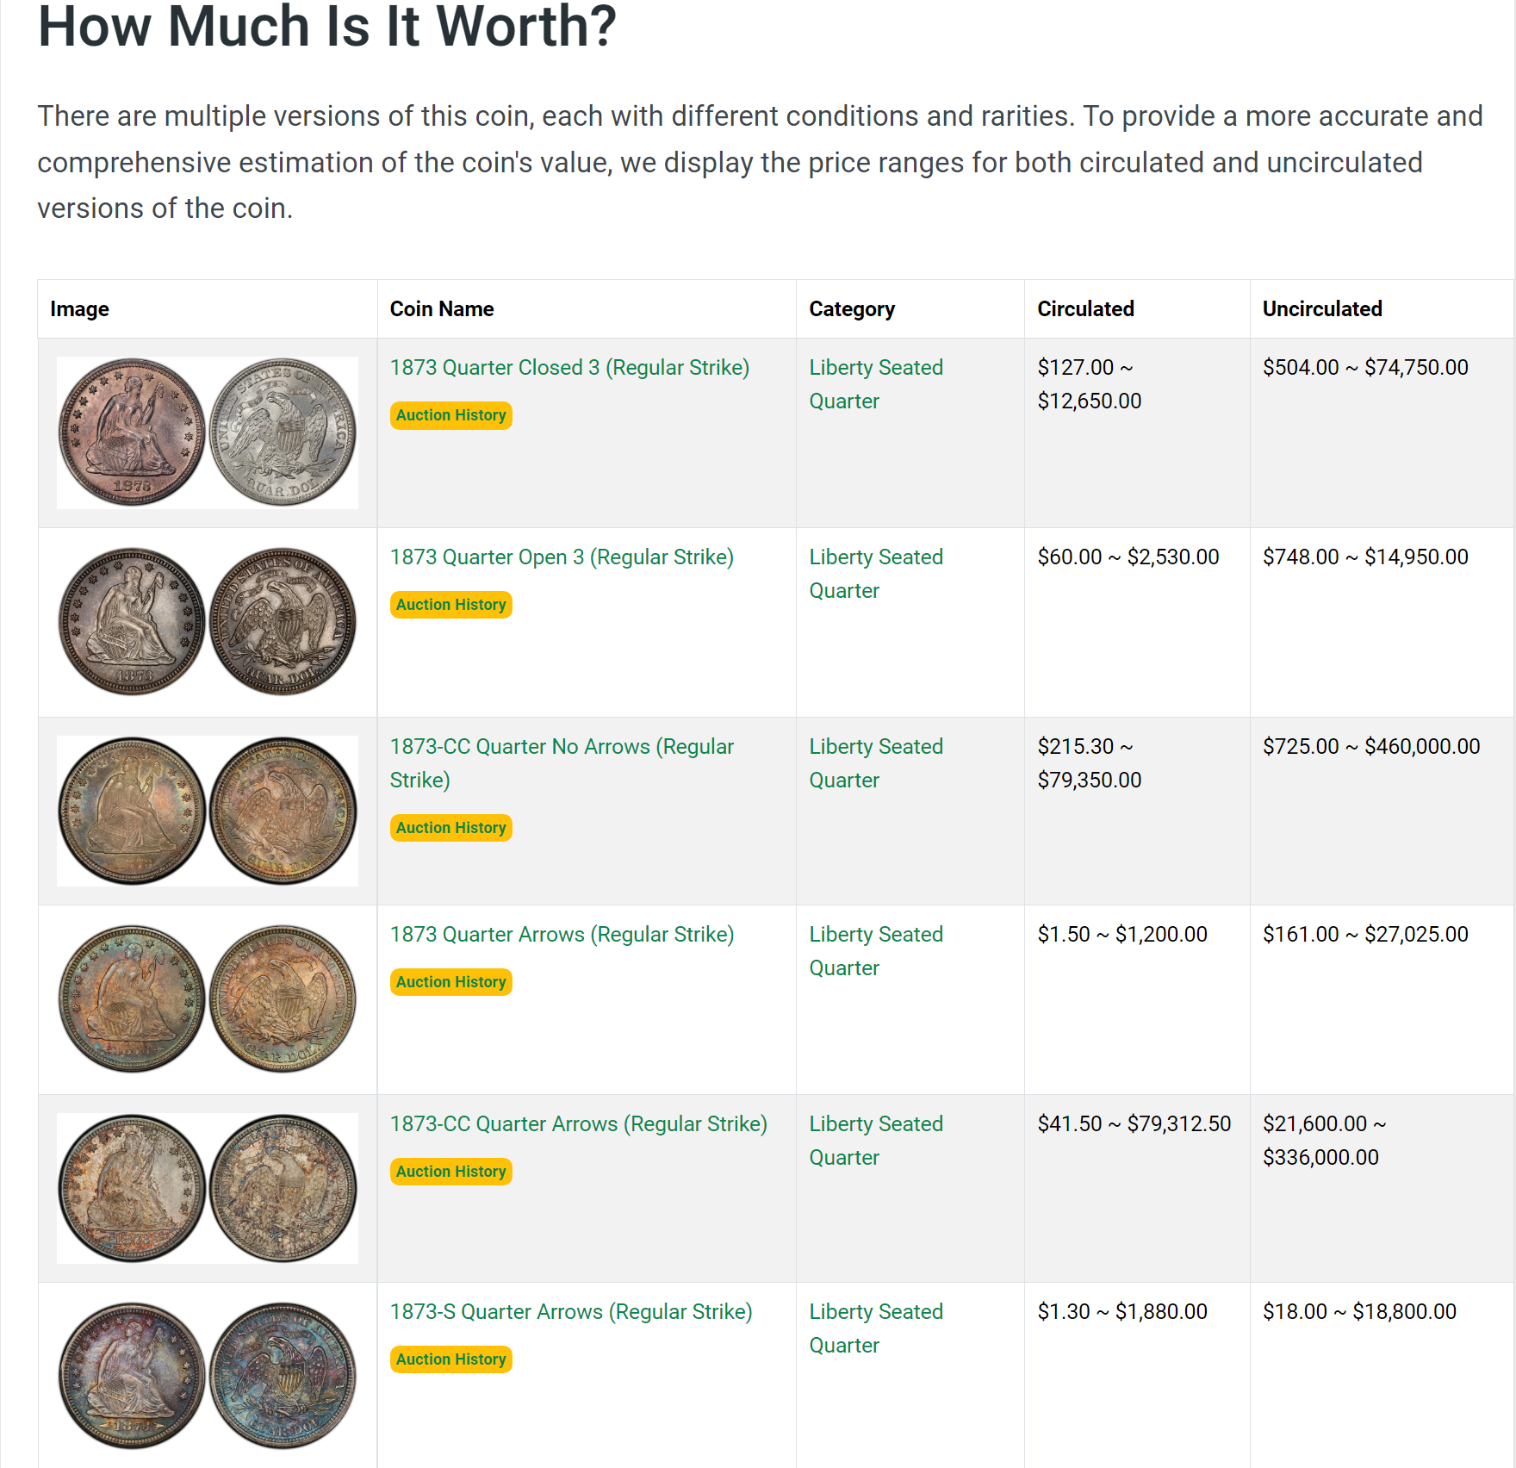This screenshot has height=1468, width=1516.
Task: Click coin image of 1873-S Quarter Arrows
Action: (208, 1376)
